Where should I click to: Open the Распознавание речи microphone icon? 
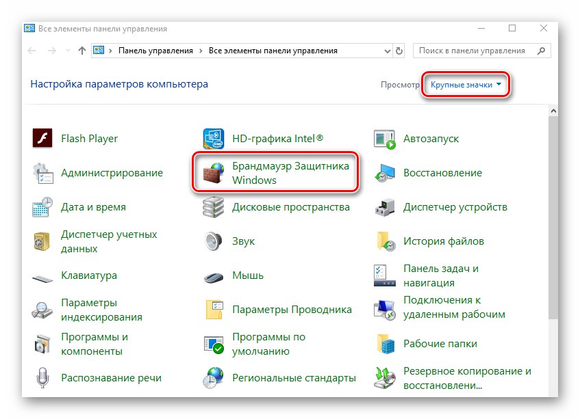(42, 378)
